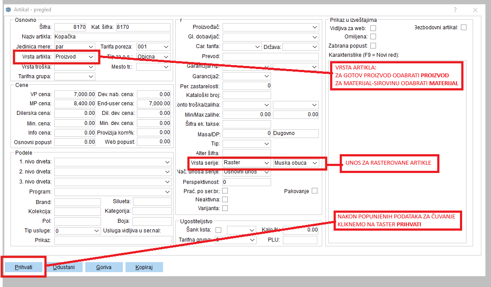
Task: Click the Goriva button
Action: [104, 267]
